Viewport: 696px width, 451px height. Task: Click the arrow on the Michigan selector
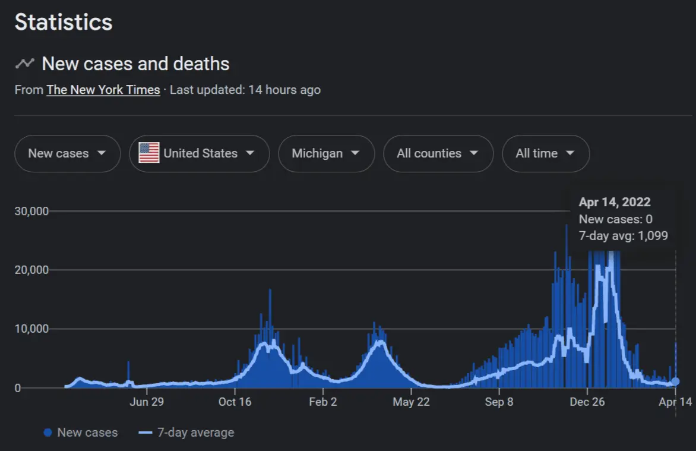(x=355, y=153)
